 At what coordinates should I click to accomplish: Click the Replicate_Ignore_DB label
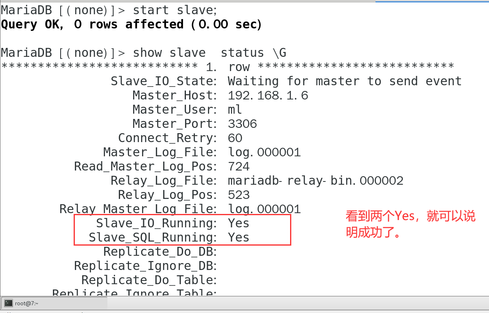tap(145, 266)
